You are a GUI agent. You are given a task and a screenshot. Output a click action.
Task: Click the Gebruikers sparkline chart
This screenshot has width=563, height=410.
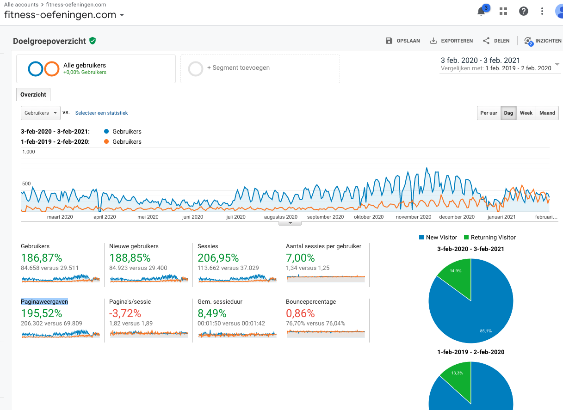click(x=60, y=278)
